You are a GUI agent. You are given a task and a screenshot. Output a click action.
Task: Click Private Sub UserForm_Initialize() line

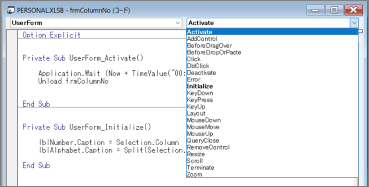pos(87,127)
